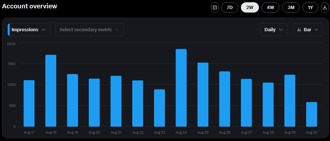The image size is (330, 141).
Task: Click the Aug 28 bar
Action: 268,105
